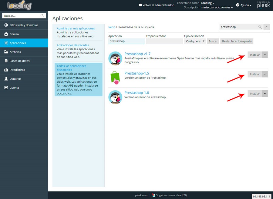Click the account icon next to Cuenta

[6, 88]
